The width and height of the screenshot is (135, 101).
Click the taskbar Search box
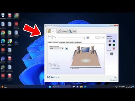click(62, 87)
